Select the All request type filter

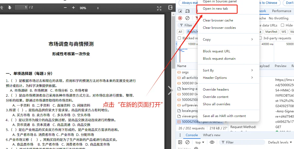point(180,32)
